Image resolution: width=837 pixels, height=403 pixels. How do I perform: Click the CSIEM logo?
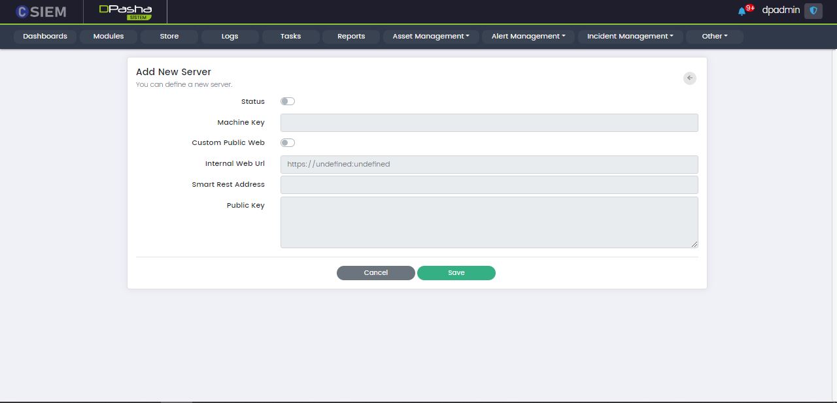click(x=41, y=12)
